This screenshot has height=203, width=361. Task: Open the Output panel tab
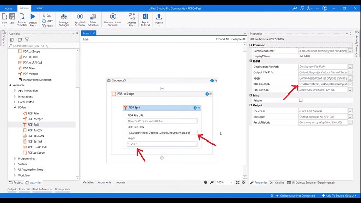[x=12, y=189]
